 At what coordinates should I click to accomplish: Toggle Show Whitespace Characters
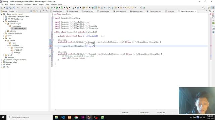[x=105, y=8]
